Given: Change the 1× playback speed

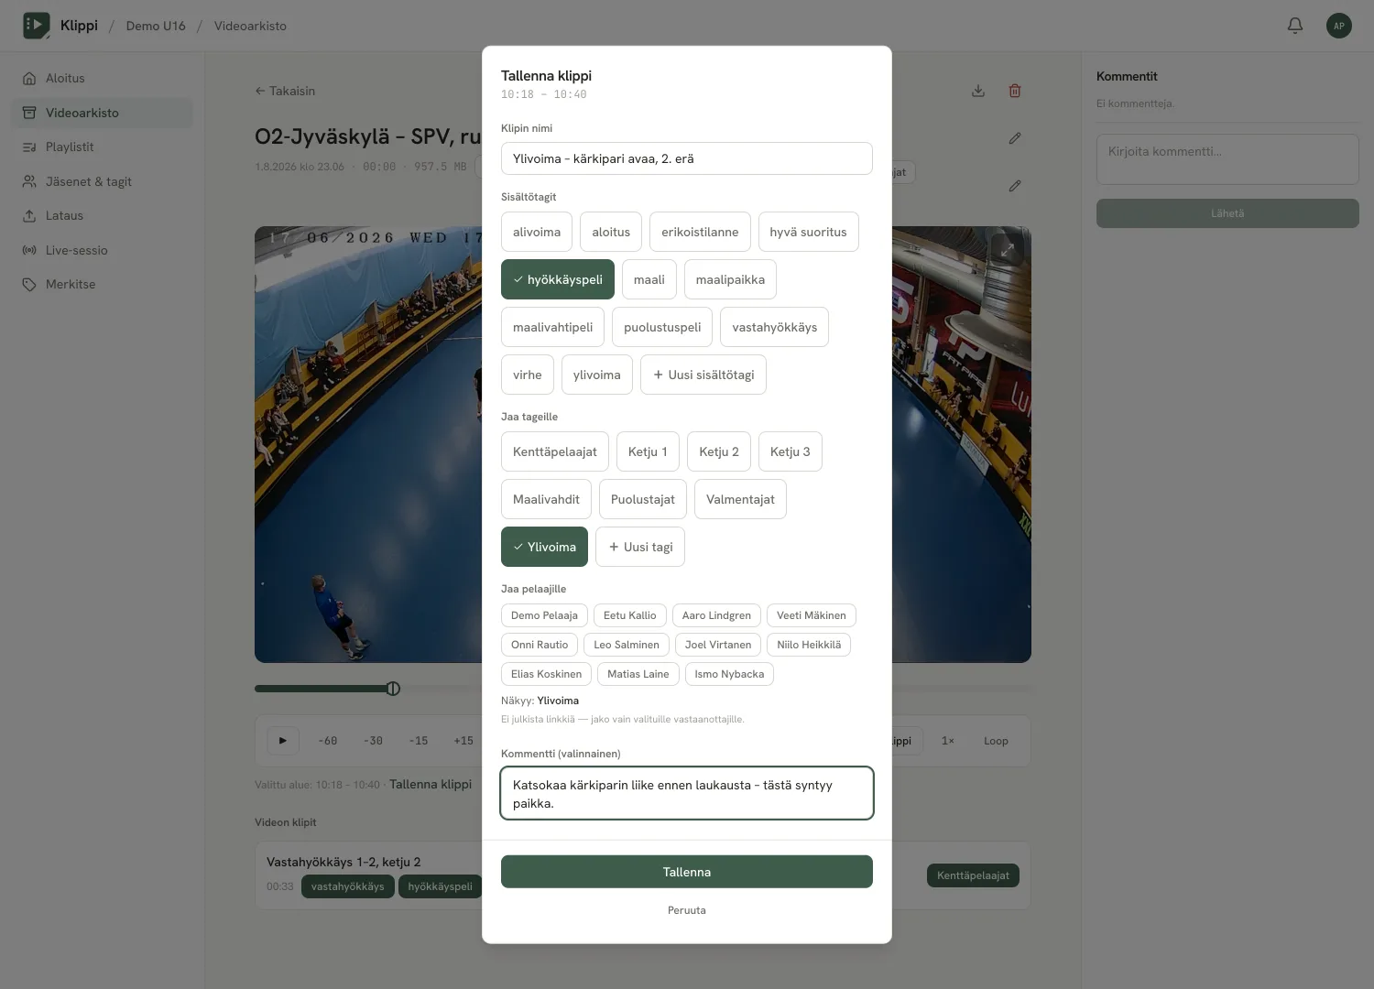Looking at the screenshot, I should tap(948, 741).
